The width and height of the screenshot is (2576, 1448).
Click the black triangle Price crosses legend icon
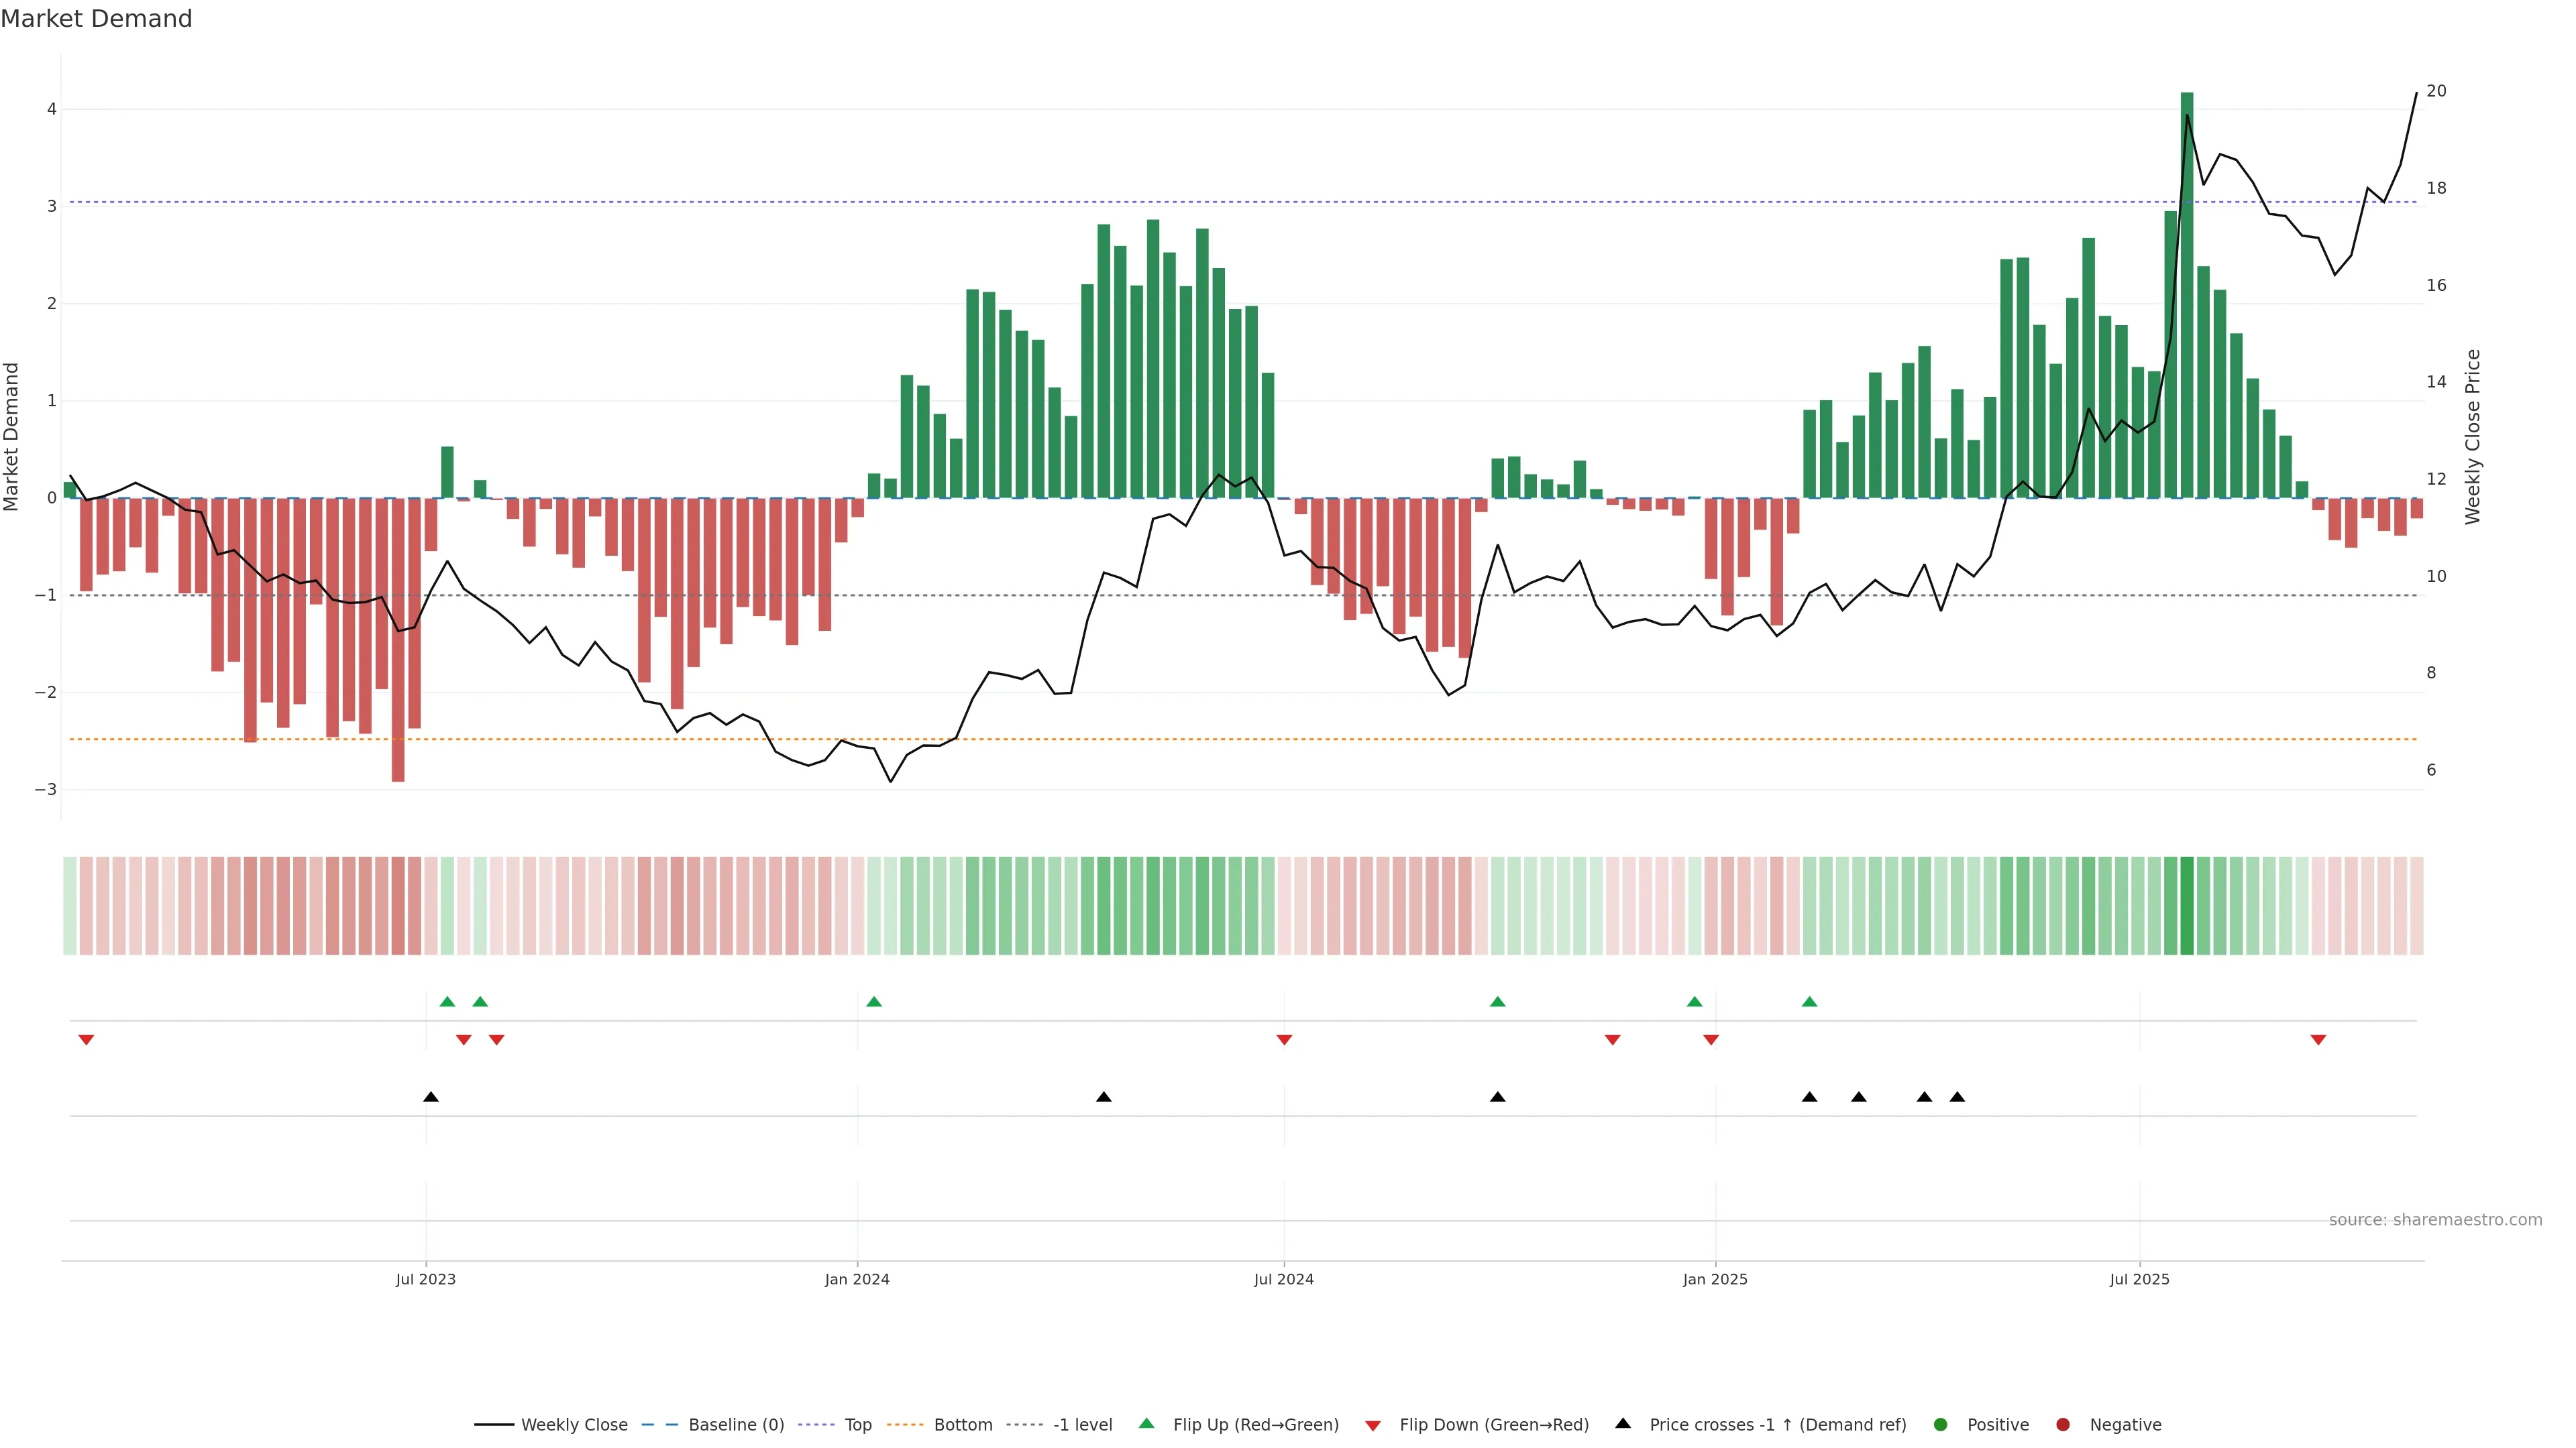[x=1623, y=1423]
